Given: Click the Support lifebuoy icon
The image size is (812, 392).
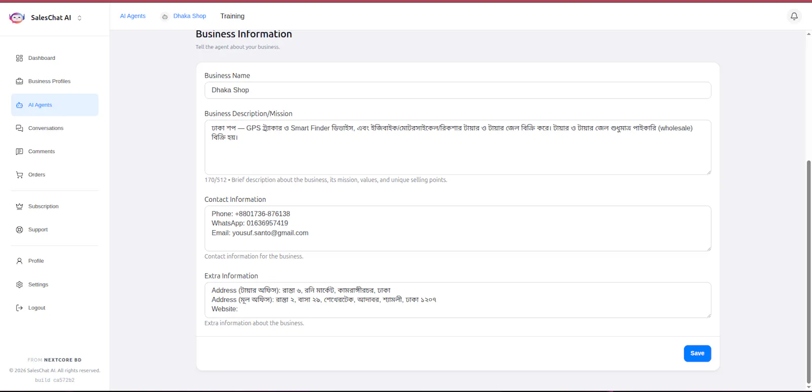Looking at the screenshot, I should pos(19,230).
